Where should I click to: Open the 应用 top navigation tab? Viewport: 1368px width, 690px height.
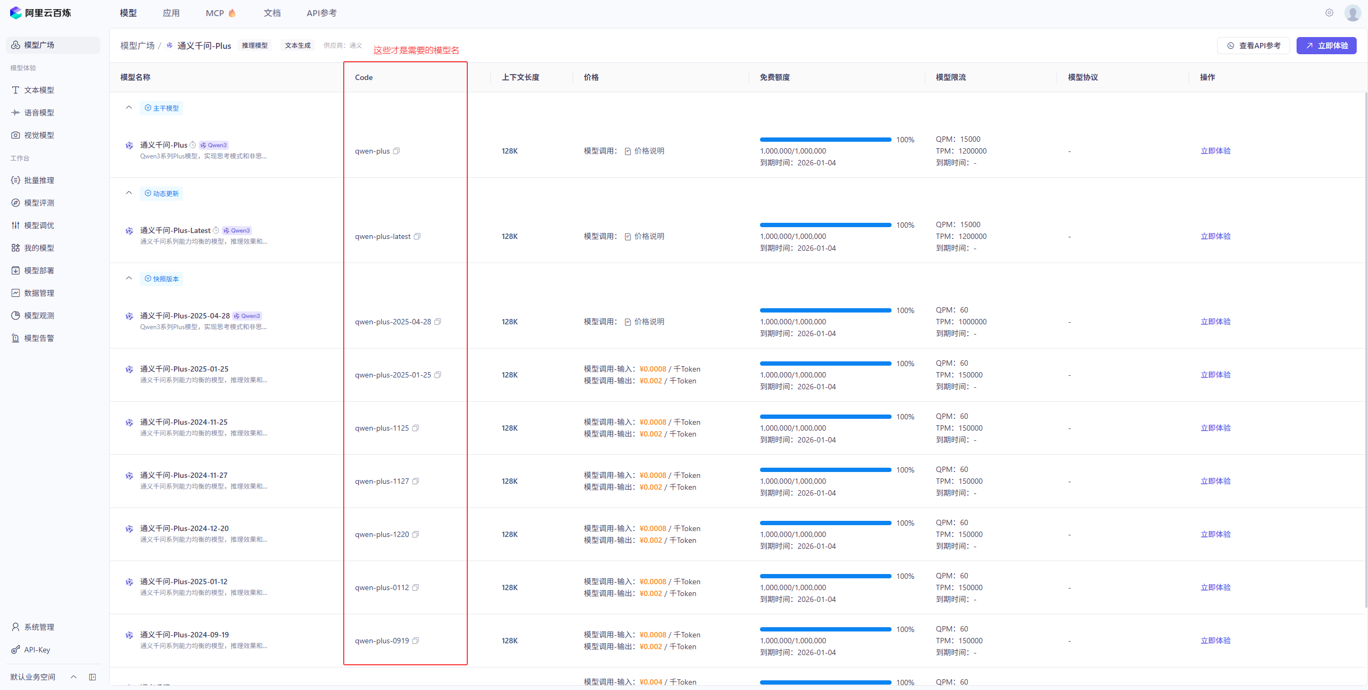click(171, 13)
